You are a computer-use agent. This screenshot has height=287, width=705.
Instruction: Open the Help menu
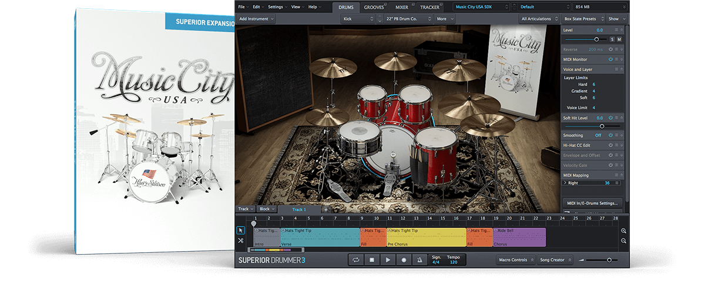(314, 6)
